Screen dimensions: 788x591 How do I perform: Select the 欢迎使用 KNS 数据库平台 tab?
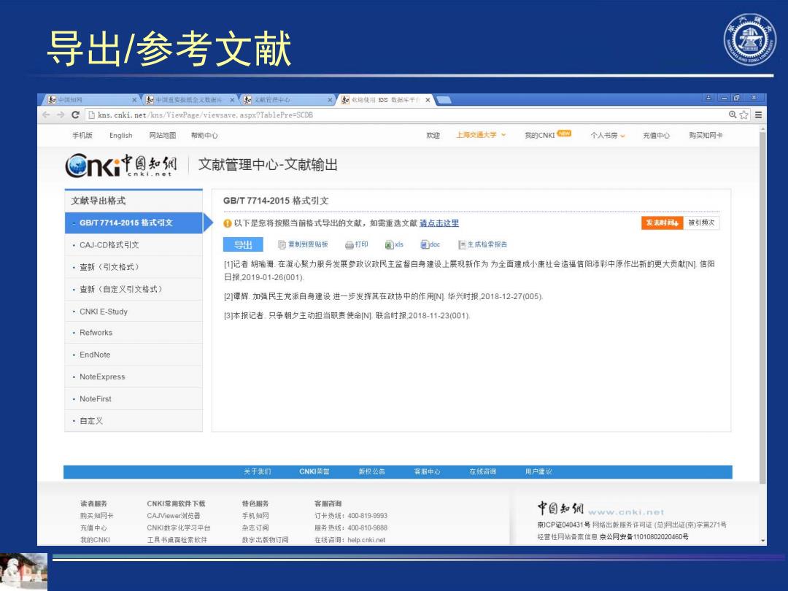(x=385, y=100)
